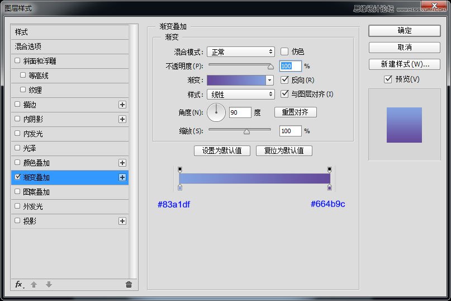The width and height of the screenshot is (451, 301).
Task: Enable the 内发光 checkbox
Action: [x=17, y=133]
